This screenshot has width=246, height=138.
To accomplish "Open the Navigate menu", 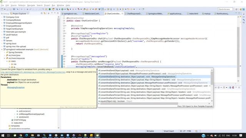I will [31, 5].
